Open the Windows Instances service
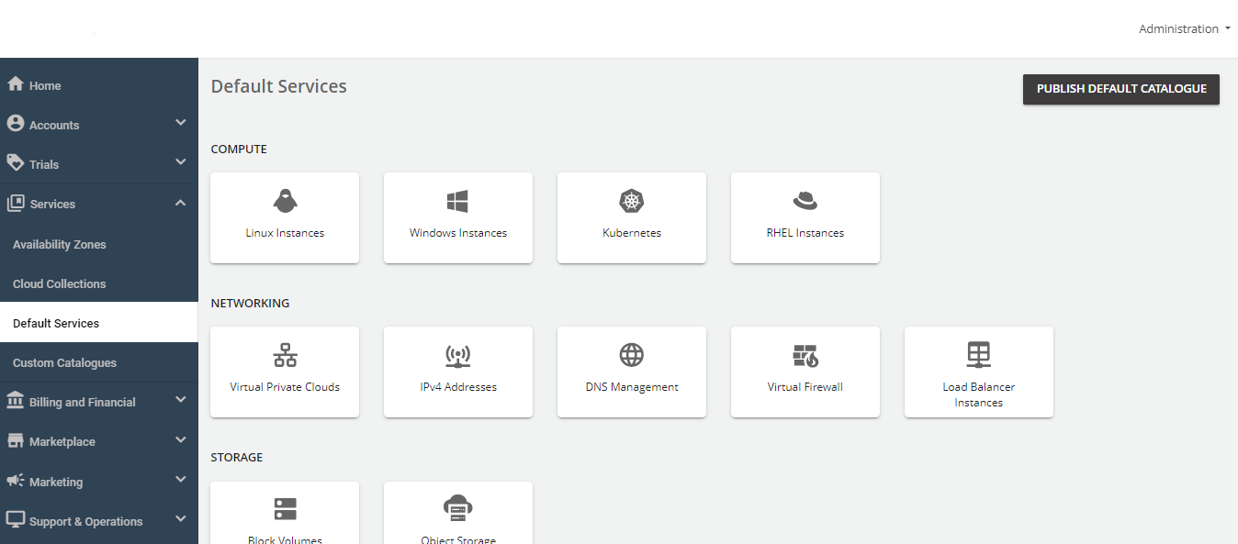The height and width of the screenshot is (544, 1238). point(457,217)
